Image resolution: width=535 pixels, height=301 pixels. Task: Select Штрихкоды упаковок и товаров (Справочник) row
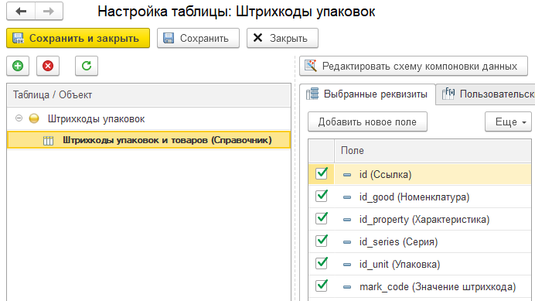pyautogui.click(x=148, y=140)
